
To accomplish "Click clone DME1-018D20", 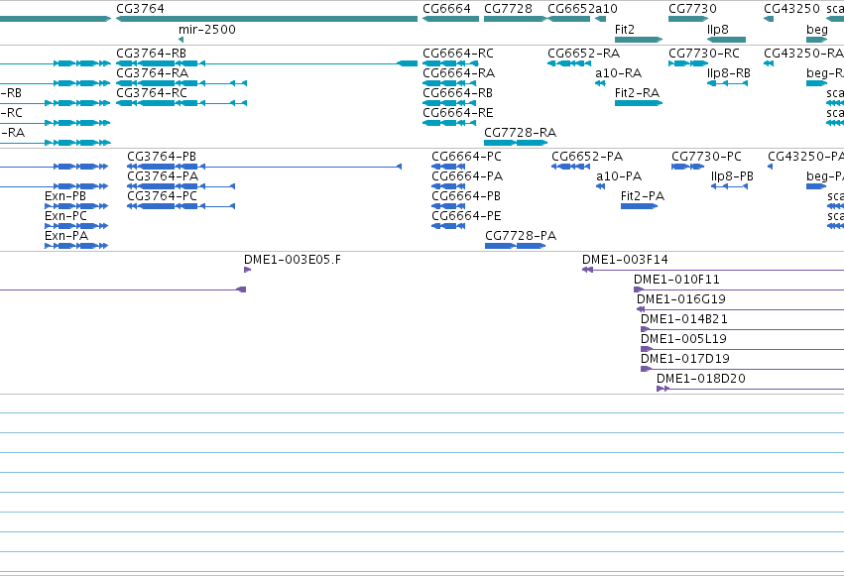I will tap(751, 390).
